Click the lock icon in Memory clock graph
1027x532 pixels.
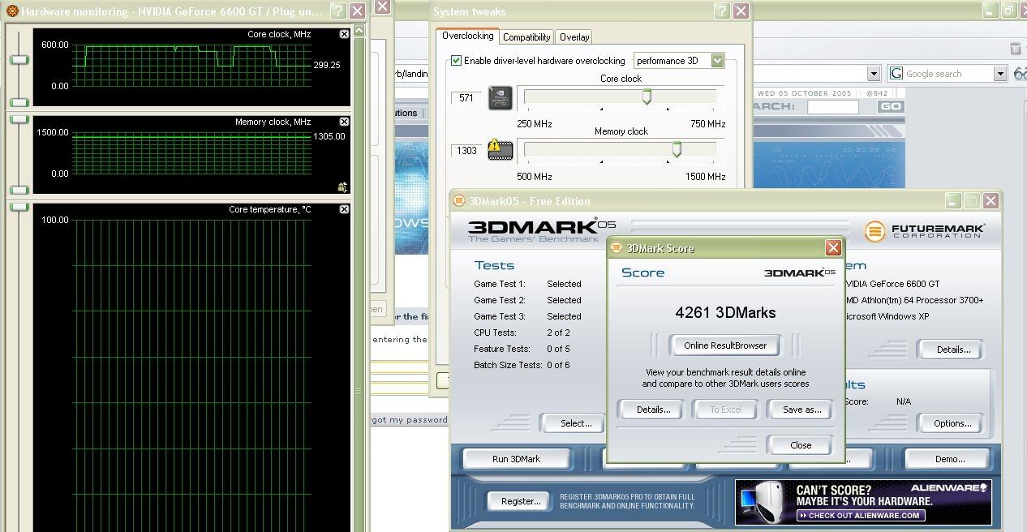coord(342,187)
